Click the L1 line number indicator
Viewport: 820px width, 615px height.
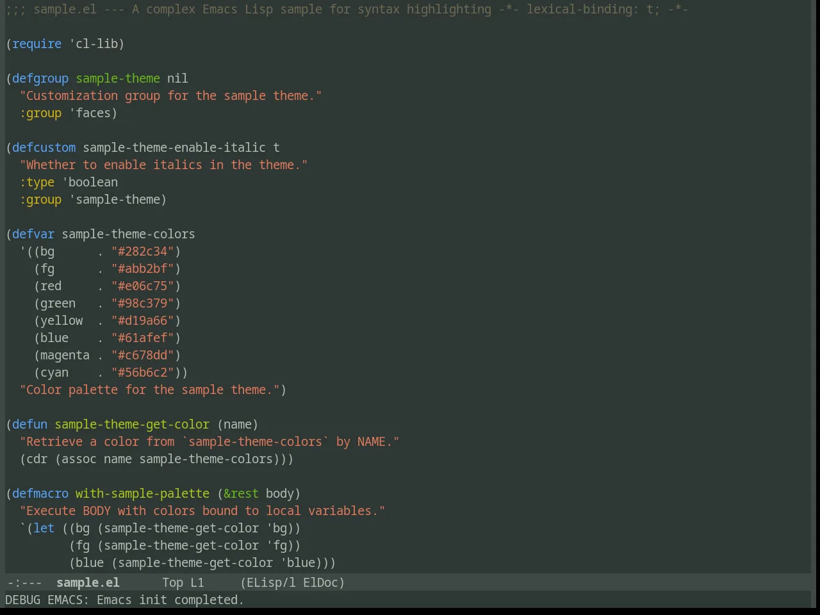point(197,582)
